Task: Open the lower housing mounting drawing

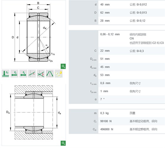Action: (34, 115)
